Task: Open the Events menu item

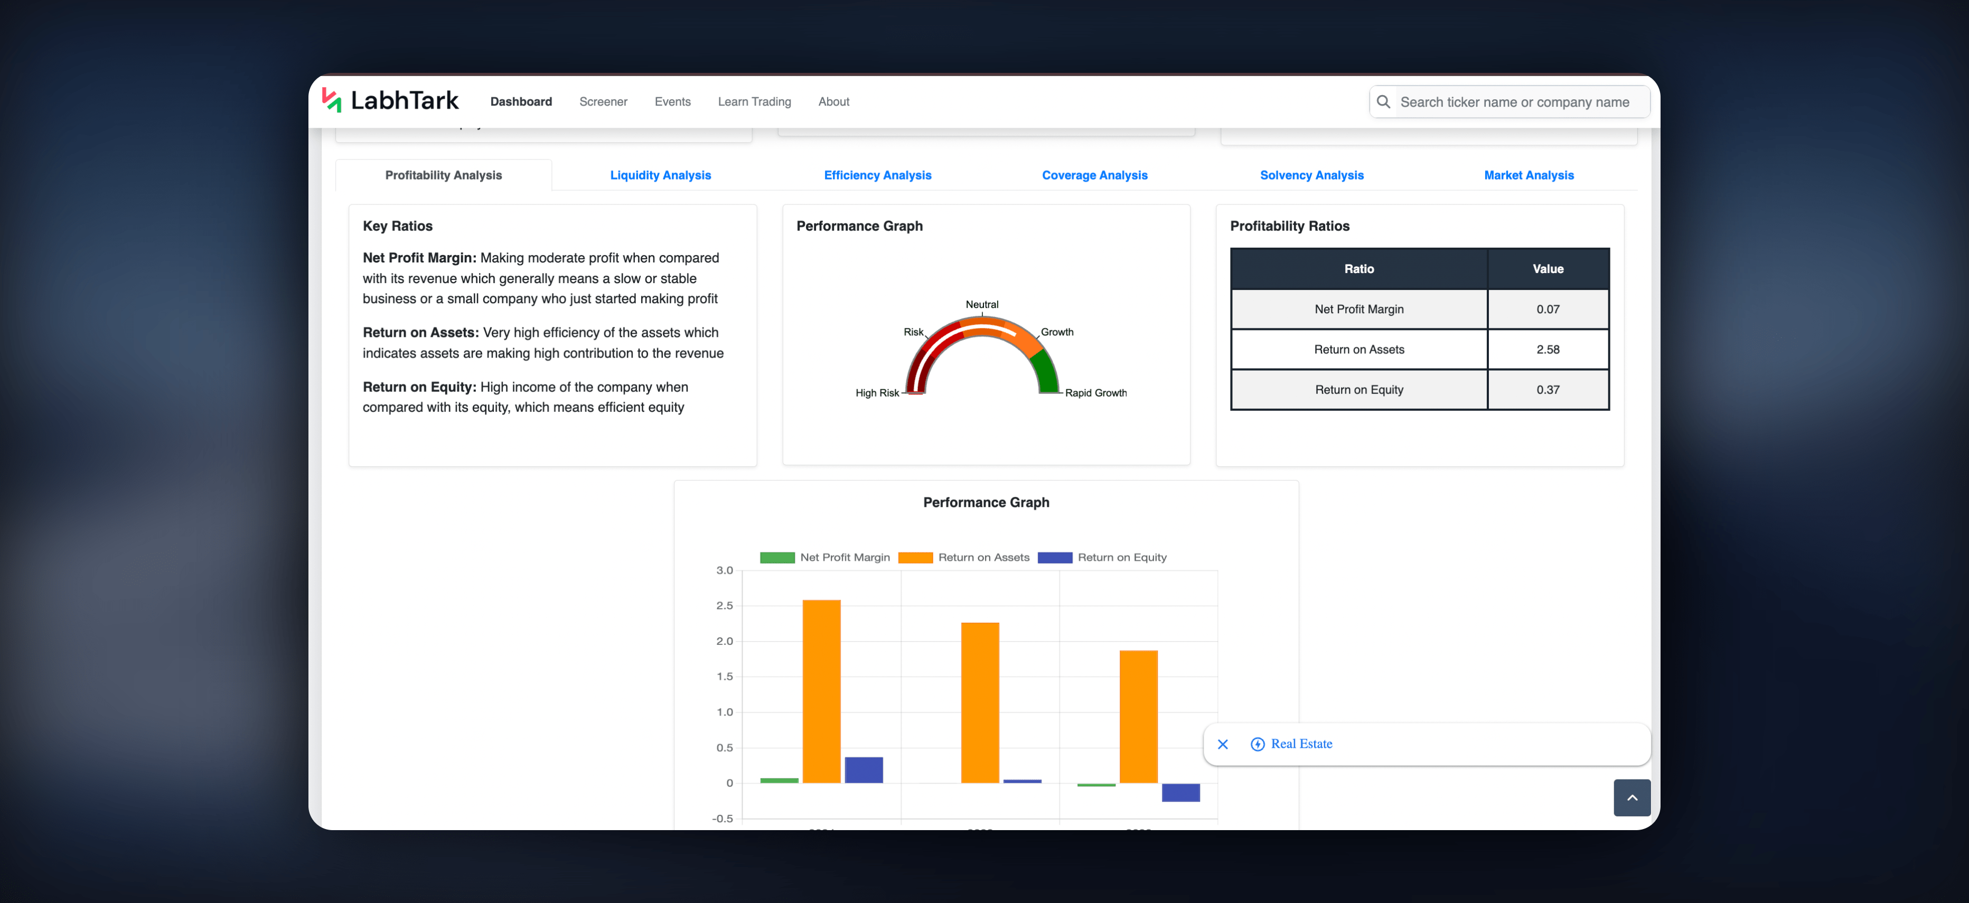Action: (x=673, y=101)
